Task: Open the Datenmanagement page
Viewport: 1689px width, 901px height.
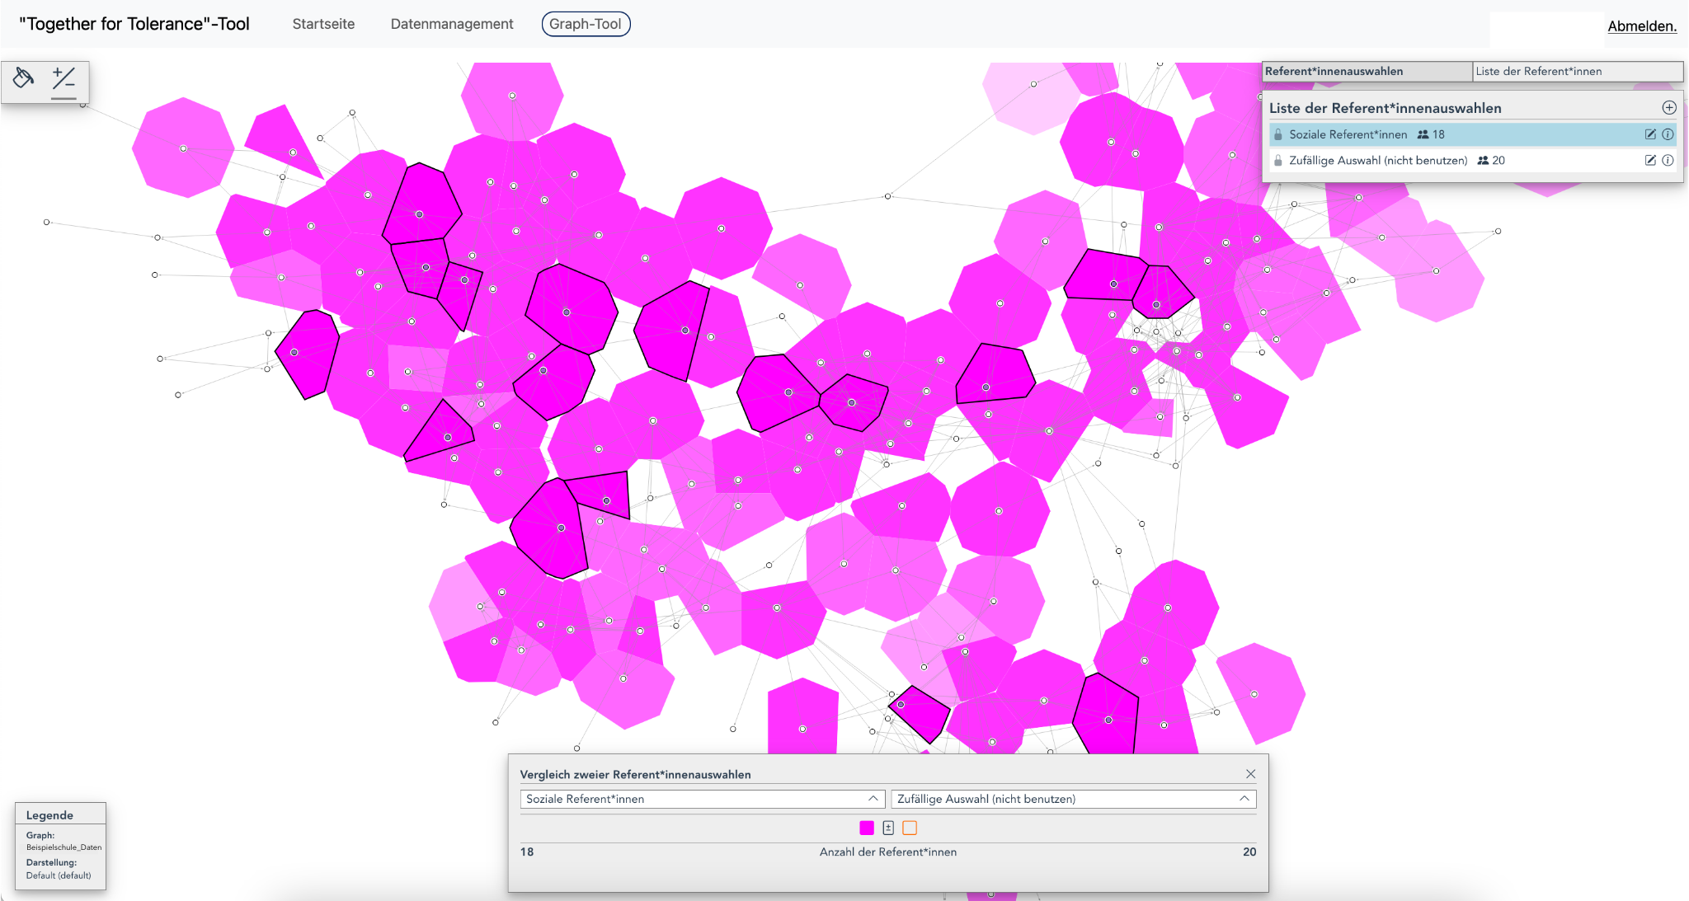Action: point(451,24)
